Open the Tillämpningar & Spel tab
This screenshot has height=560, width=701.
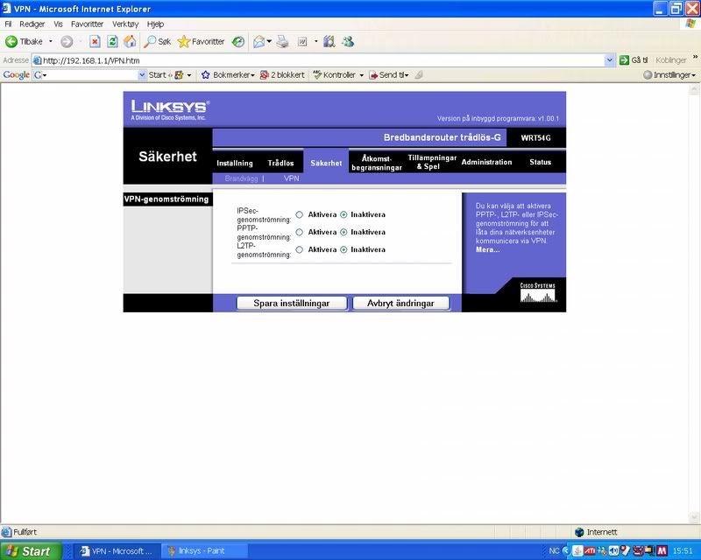click(x=432, y=162)
